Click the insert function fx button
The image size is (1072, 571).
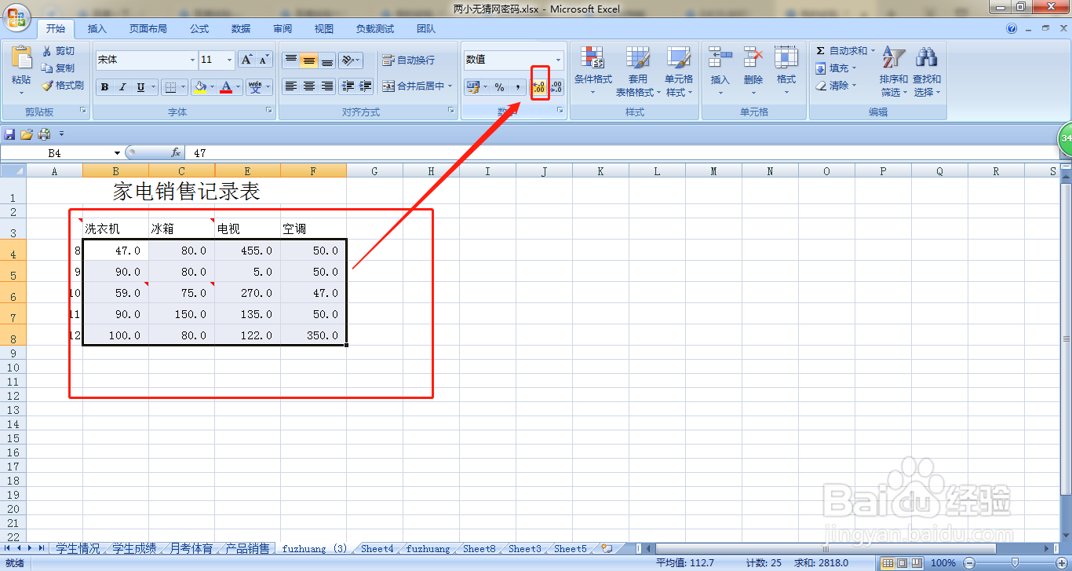click(x=176, y=153)
